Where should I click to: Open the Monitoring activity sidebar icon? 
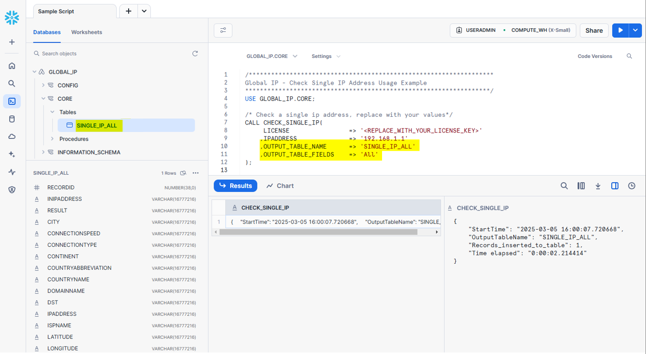click(x=12, y=172)
